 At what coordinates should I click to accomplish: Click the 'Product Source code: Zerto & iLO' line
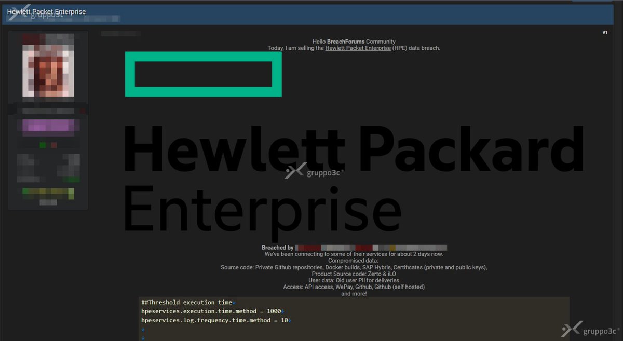(x=354, y=274)
